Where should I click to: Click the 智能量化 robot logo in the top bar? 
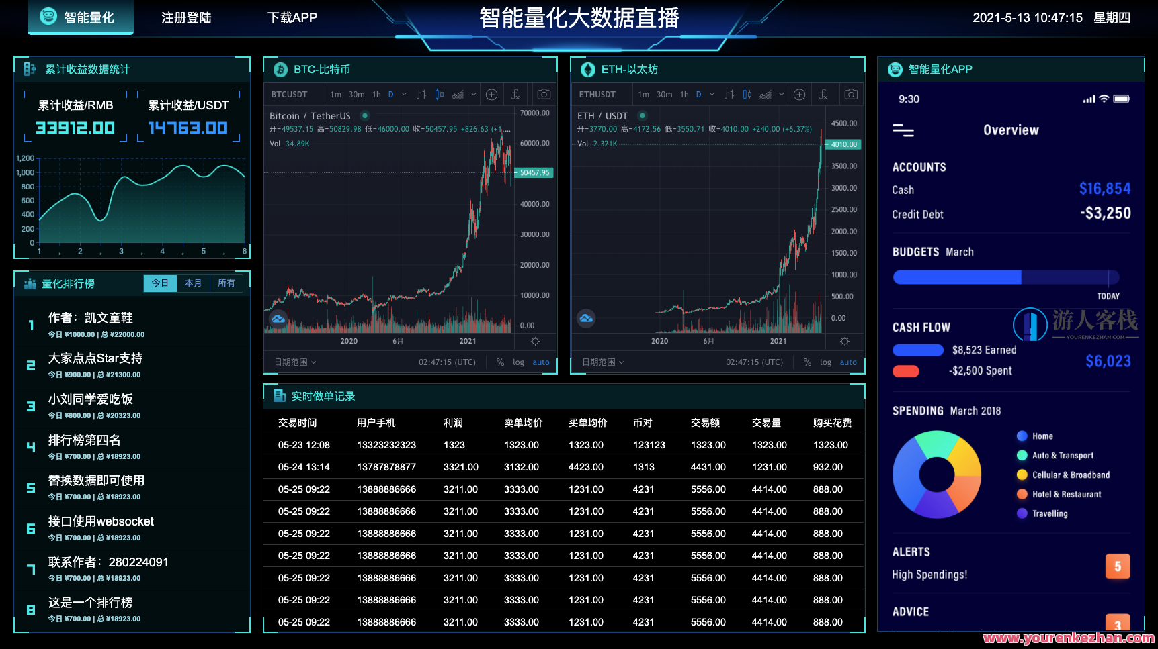tap(48, 17)
